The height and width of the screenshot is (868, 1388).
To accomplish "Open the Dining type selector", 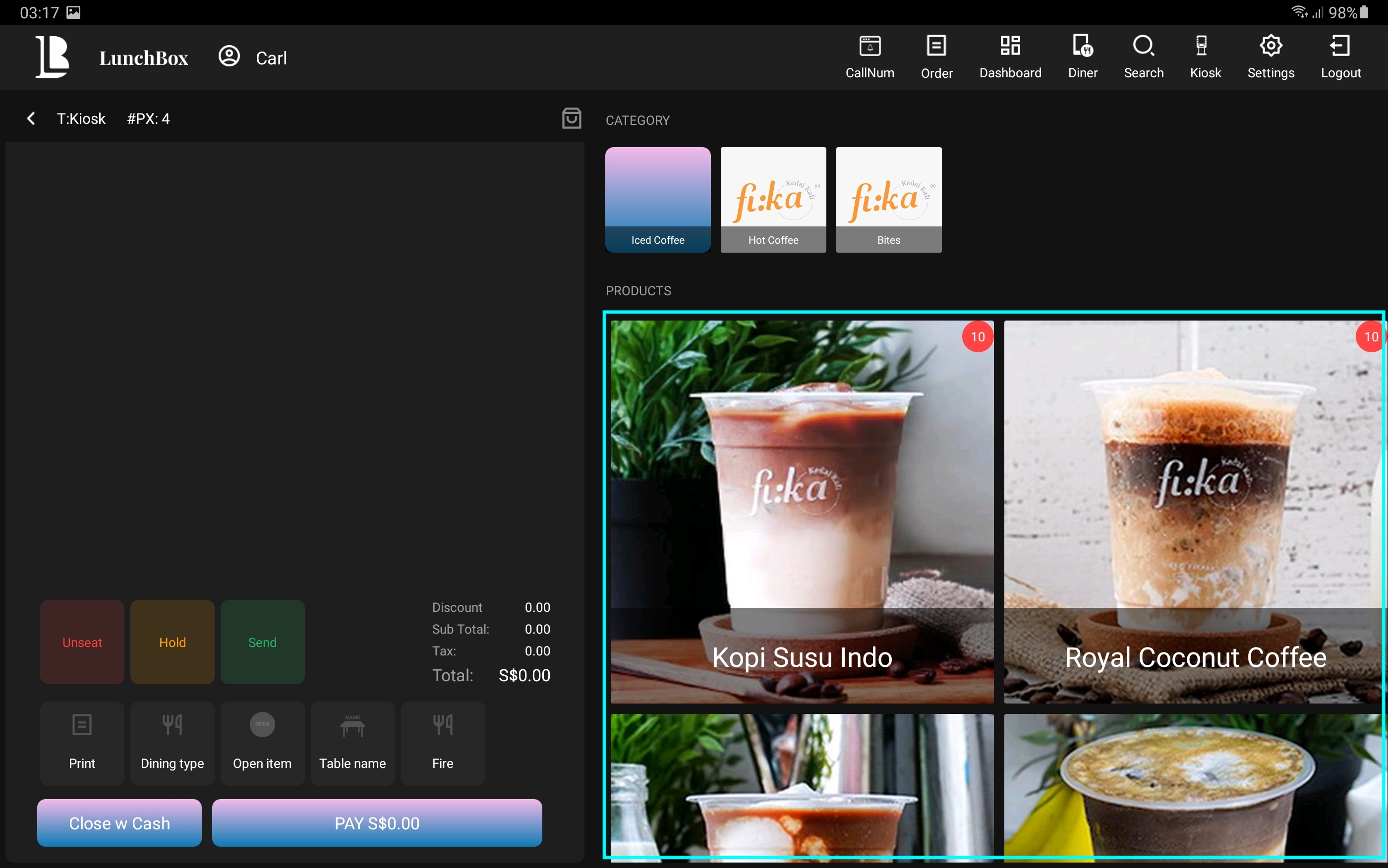I will (172, 743).
